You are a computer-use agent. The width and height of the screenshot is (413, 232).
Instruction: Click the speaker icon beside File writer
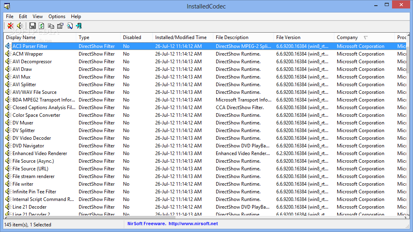pyautogui.click(x=8, y=184)
